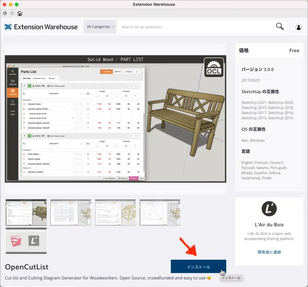Click the インストール install button
This screenshot has width=308, height=287.
[199, 266]
